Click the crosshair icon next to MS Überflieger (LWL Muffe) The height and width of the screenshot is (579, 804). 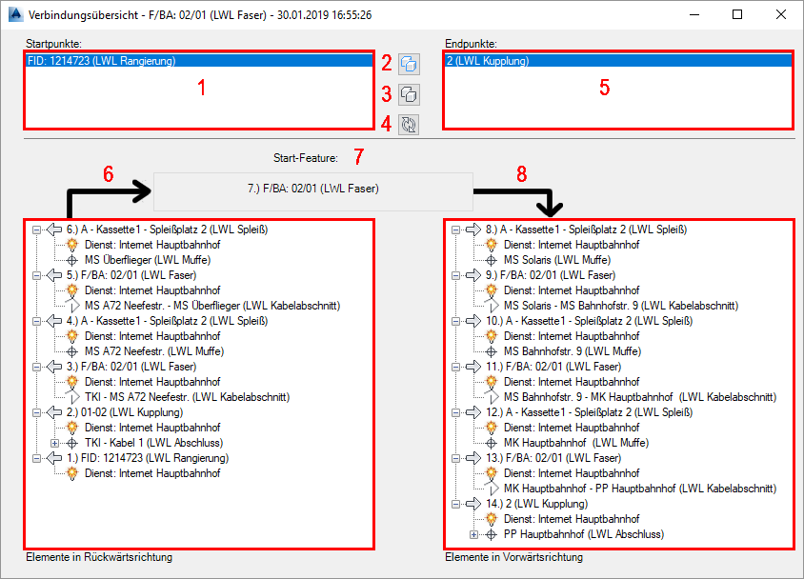tap(72, 260)
